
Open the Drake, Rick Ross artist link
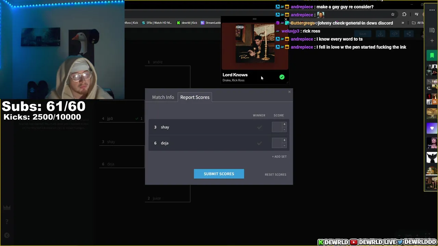(233, 80)
